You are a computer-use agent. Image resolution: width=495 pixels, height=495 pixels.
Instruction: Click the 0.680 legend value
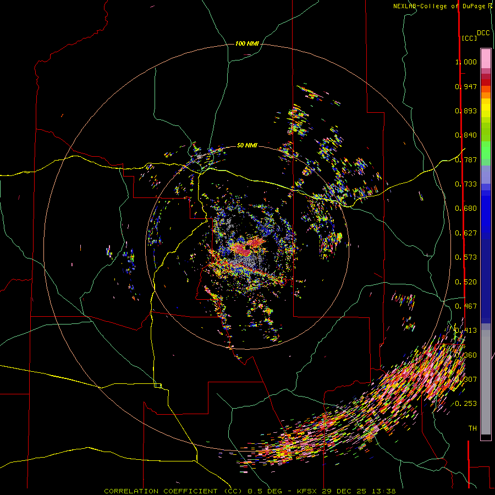tap(466, 208)
